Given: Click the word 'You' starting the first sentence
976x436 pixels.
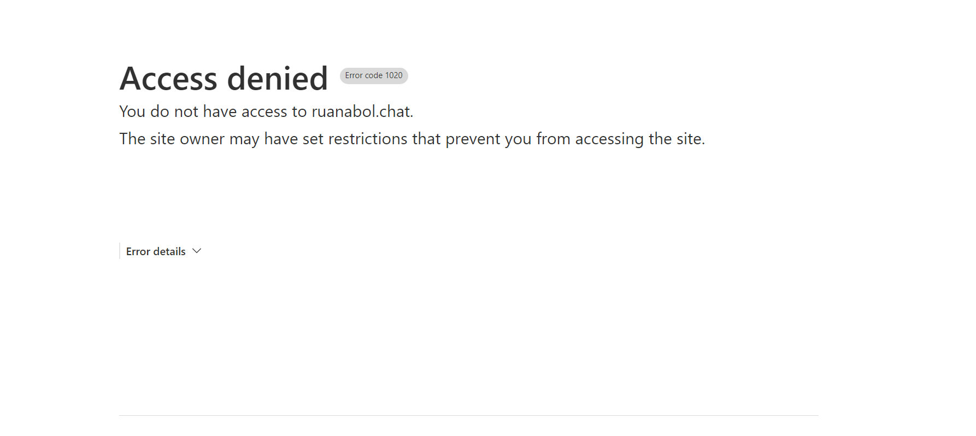Looking at the screenshot, I should click(132, 111).
